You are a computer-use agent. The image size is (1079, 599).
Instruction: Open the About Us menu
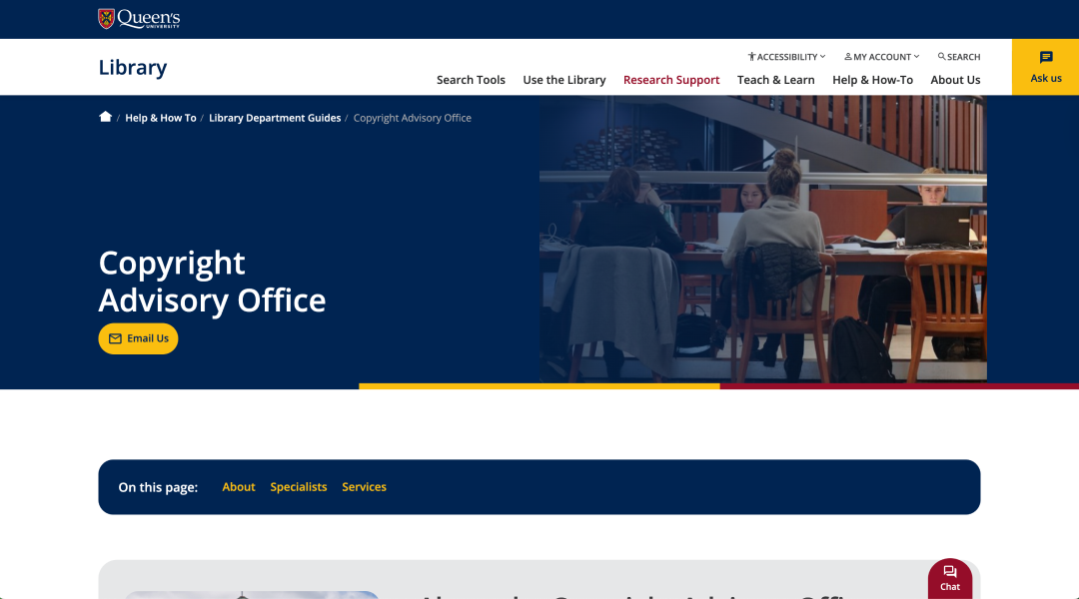pos(955,80)
